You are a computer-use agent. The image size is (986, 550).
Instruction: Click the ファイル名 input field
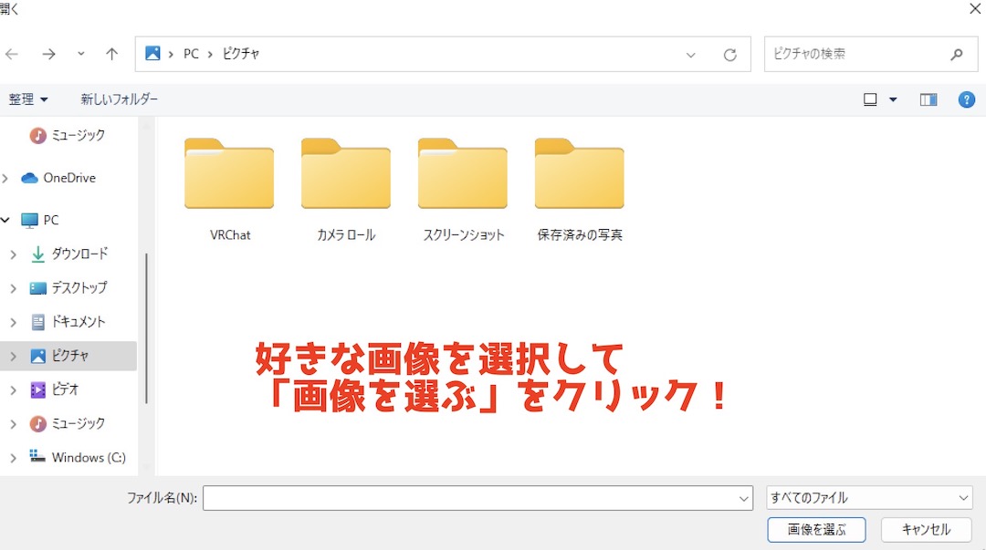click(x=475, y=497)
